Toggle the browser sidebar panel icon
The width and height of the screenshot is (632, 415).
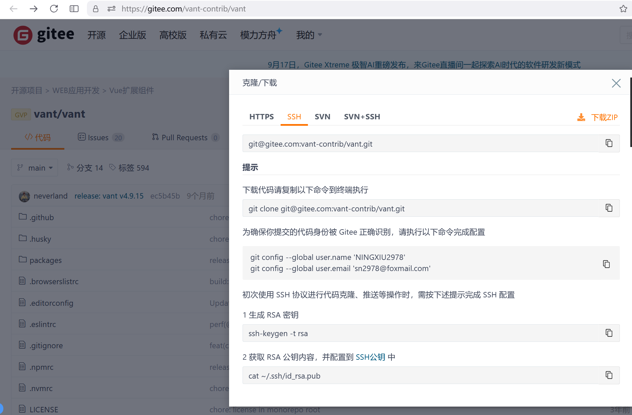coord(74,9)
